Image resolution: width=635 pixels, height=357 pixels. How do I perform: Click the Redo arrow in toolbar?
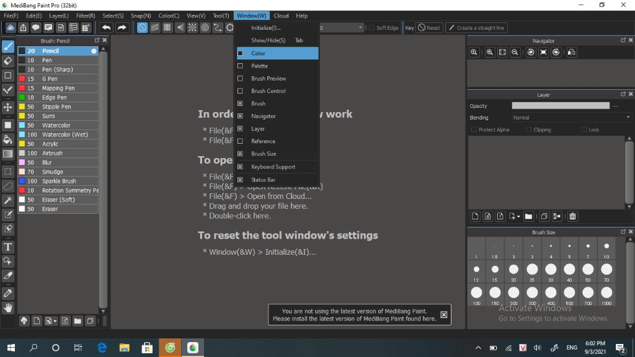pyautogui.click(x=122, y=27)
